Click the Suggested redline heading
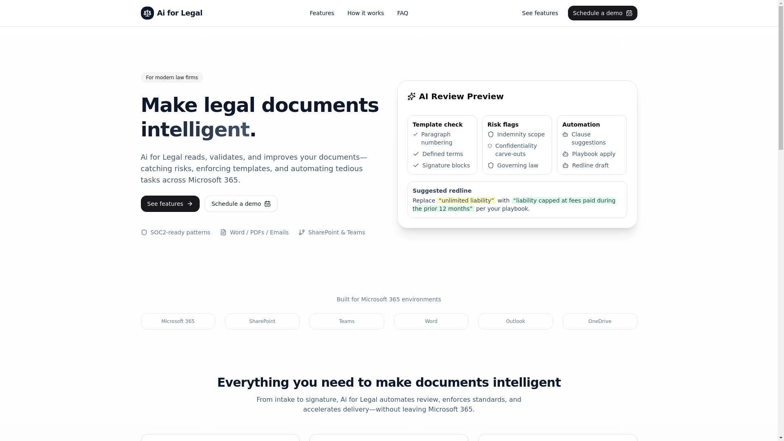784x441 pixels. [x=442, y=191]
